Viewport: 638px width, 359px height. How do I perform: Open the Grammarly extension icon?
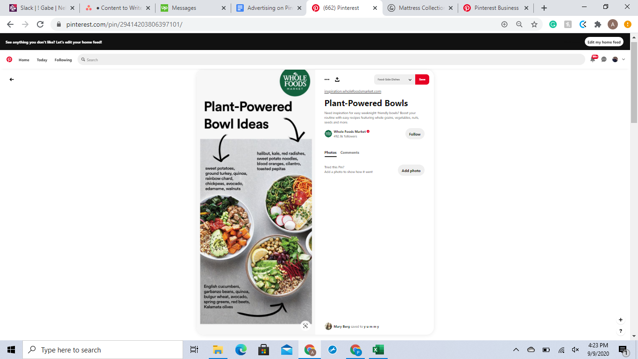click(x=553, y=24)
